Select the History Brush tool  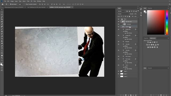coord(2,34)
